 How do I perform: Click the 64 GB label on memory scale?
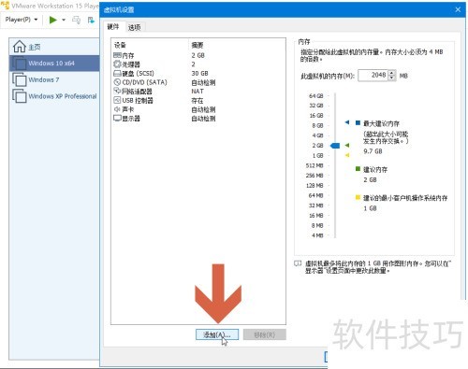(x=316, y=96)
